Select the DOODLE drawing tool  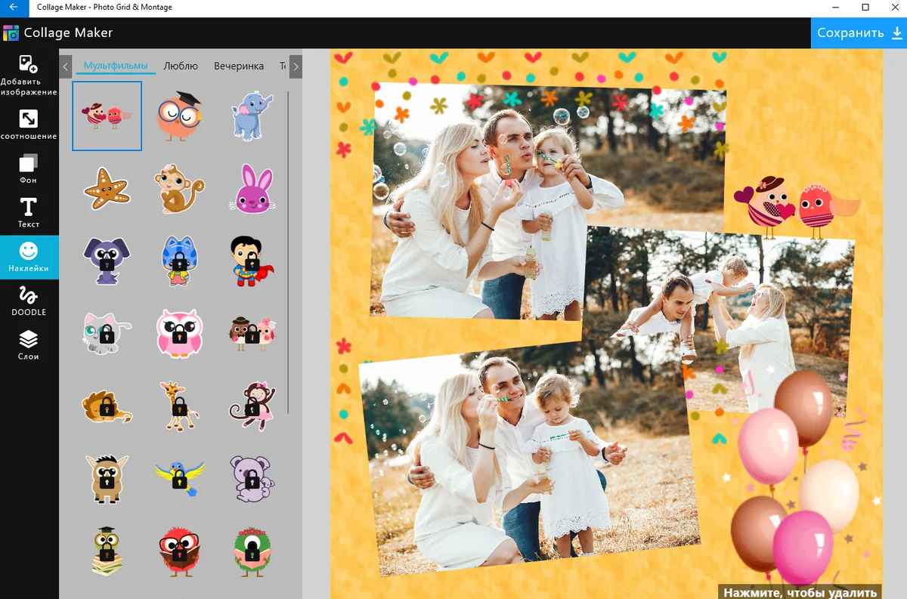tap(29, 301)
